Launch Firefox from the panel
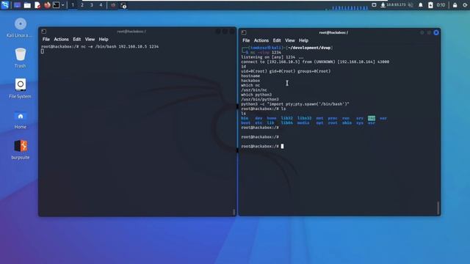The height and width of the screenshot is (264, 470). pyautogui.click(x=47, y=5)
